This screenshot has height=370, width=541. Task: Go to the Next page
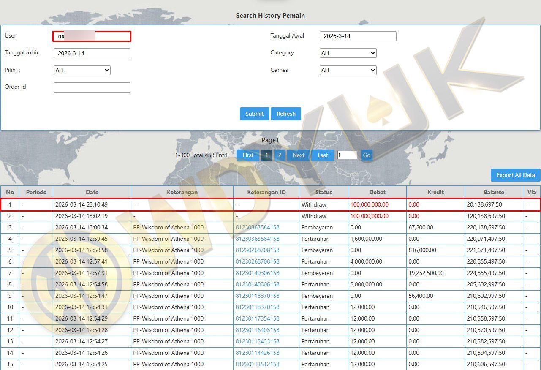pyautogui.click(x=298, y=155)
